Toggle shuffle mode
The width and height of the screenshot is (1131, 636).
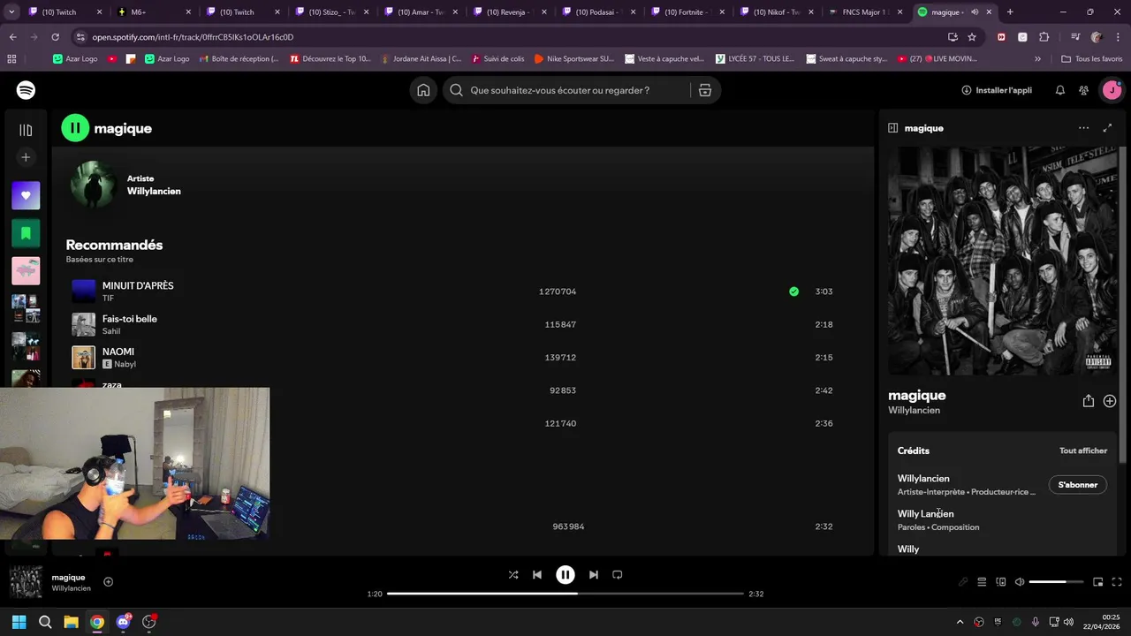[513, 574]
